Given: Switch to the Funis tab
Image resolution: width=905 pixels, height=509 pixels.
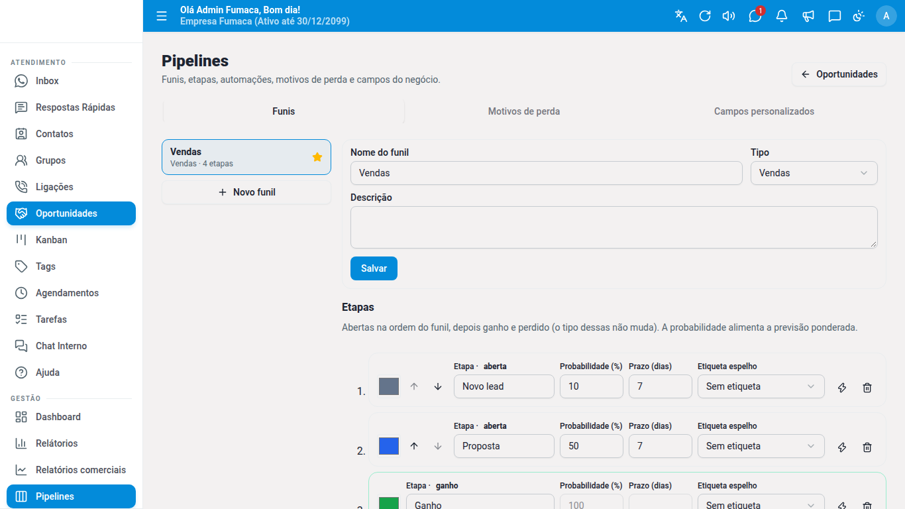Looking at the screenshot, I should pos(284,111).
